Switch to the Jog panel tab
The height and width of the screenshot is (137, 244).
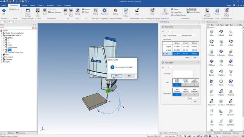pos(161,133)
